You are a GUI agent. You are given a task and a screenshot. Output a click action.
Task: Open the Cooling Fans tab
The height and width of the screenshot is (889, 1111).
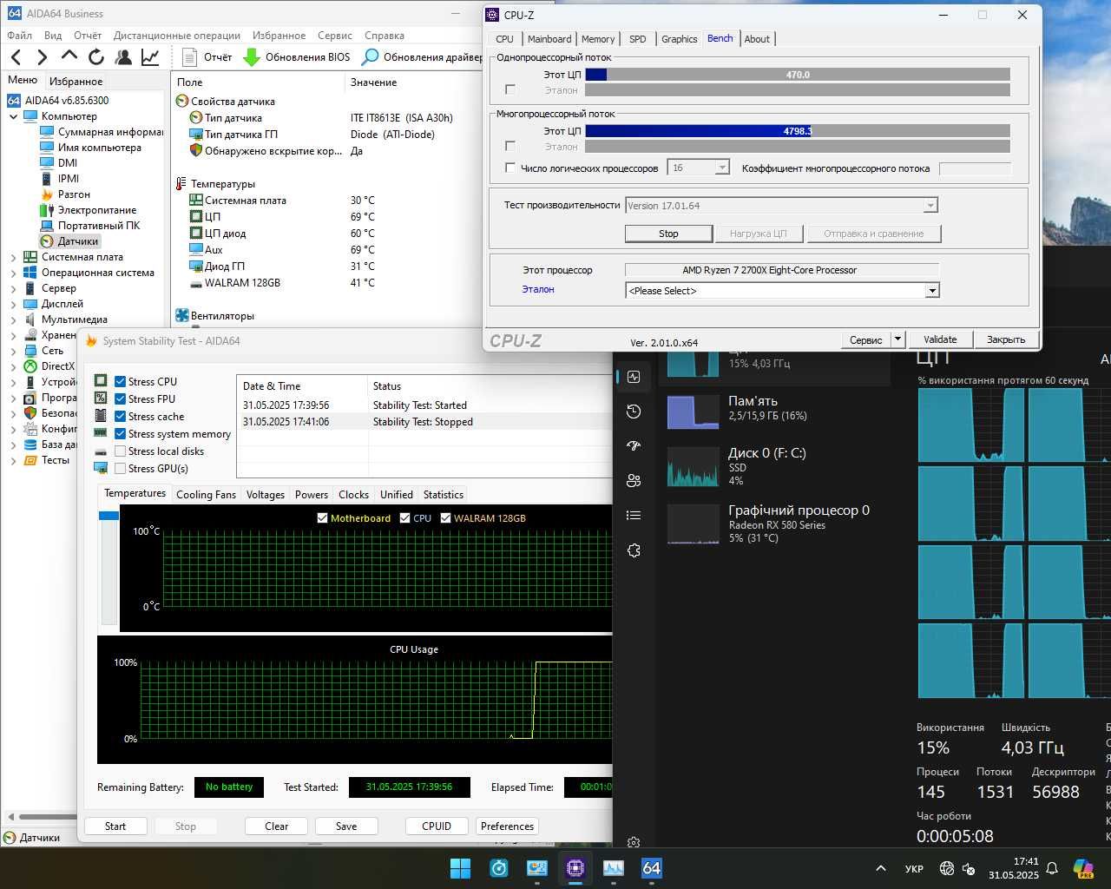(206, 495)
